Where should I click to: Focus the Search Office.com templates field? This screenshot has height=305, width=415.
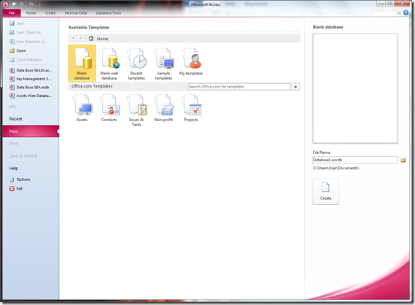point(239,87)
